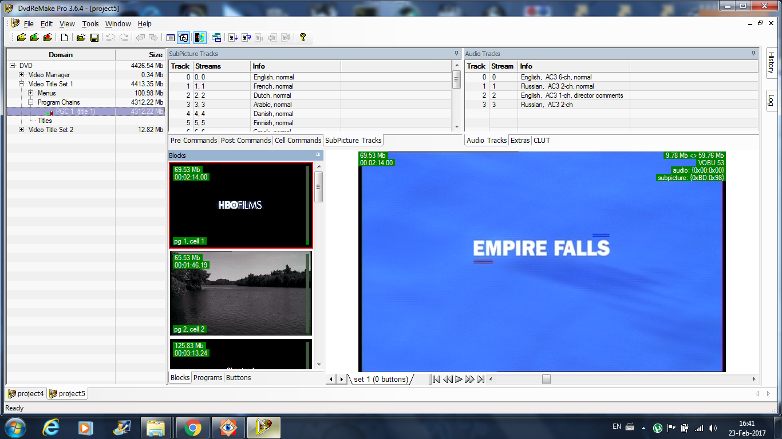
Task: Pin the Audio Tracks panel
Action: (754, 53)
